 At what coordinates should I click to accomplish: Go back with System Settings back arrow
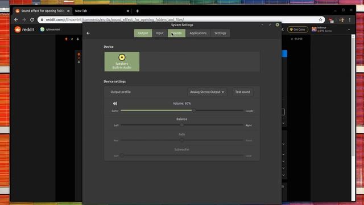pyautogui.click(x=88, y=33)
